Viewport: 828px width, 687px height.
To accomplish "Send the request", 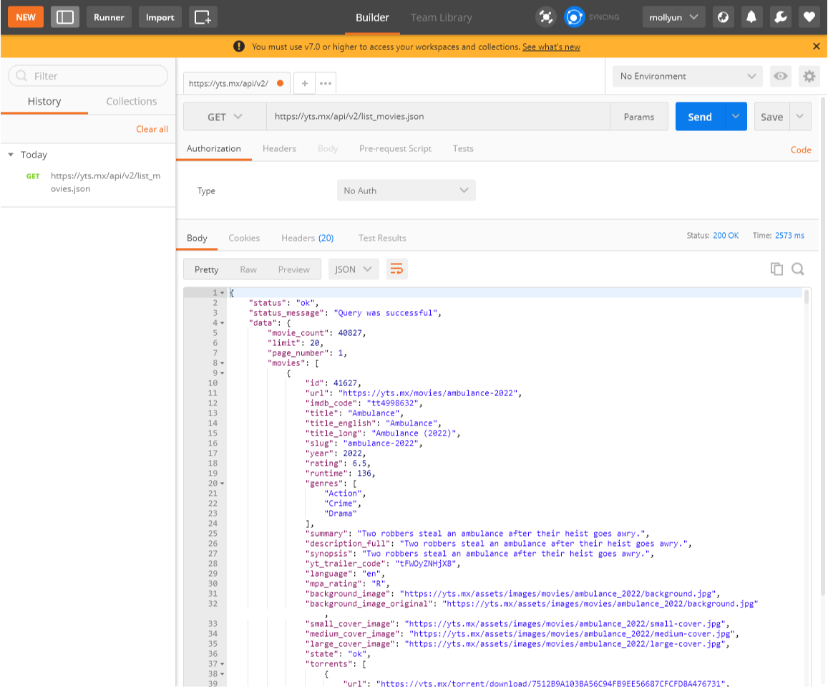I will [700, 116].
